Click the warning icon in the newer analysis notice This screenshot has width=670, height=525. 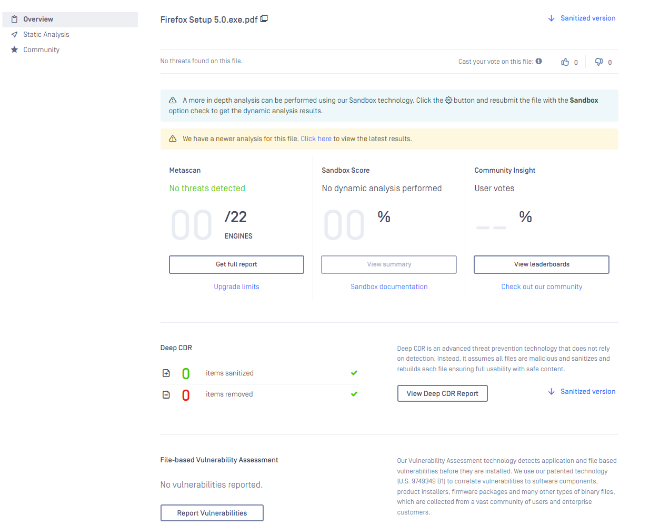tap(173, 139)
